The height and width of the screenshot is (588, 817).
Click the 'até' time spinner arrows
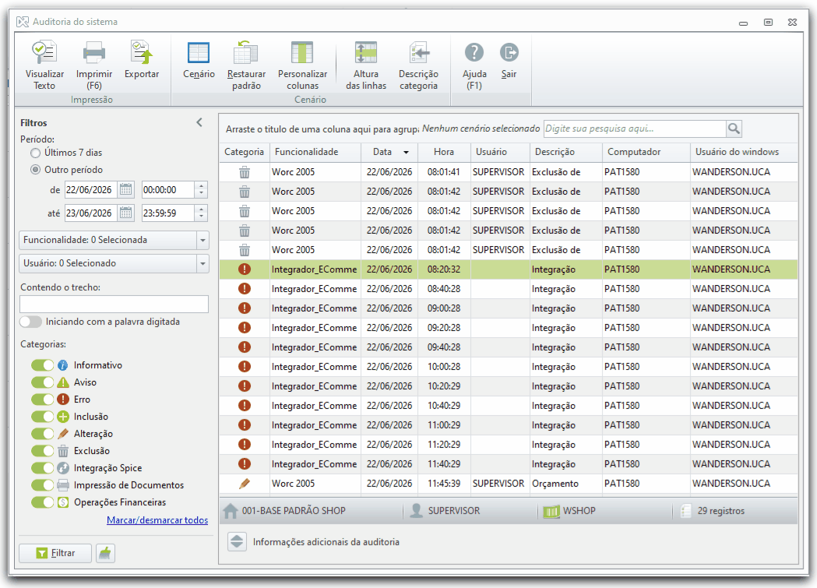[x=201, y=213]
